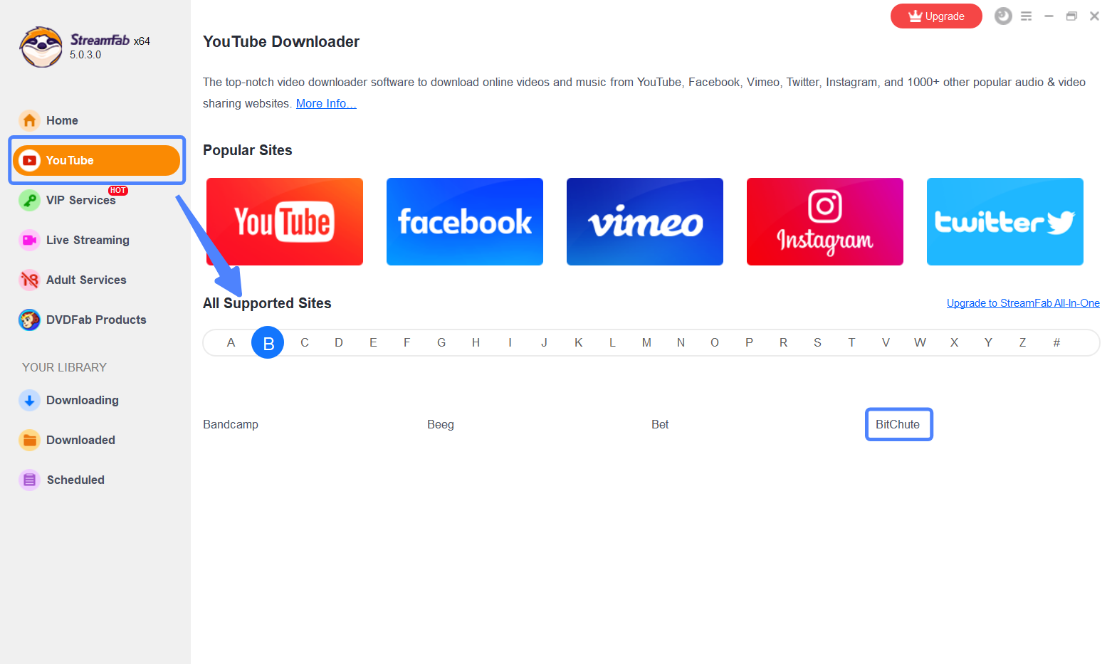Filter supported sites by letter N
This screenshot has width=1112, height=664.
(681, 342)
